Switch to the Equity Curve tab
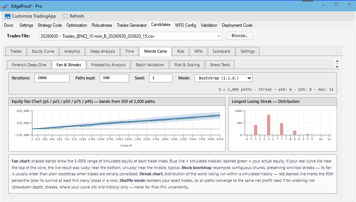356x202 pixels. [43, 51]
